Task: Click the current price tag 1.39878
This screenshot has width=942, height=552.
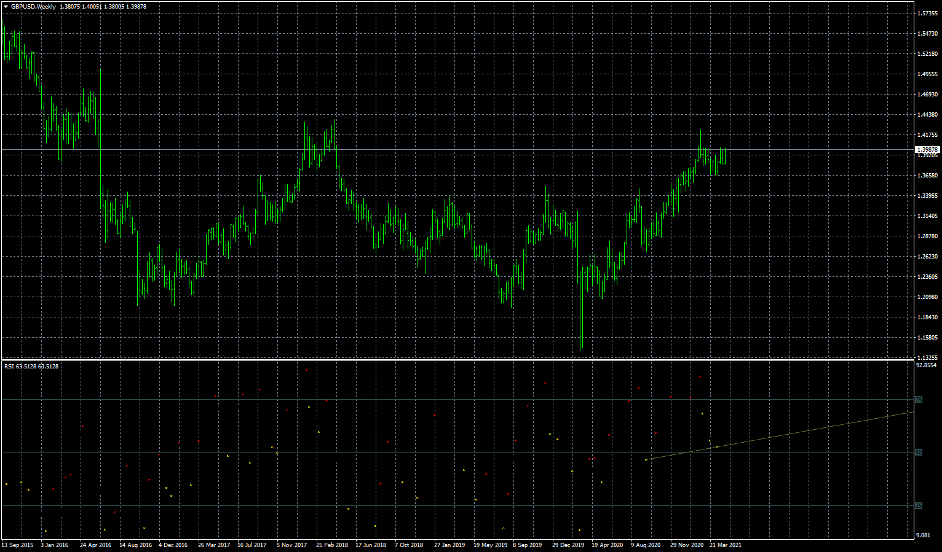Action: point(927,149)
